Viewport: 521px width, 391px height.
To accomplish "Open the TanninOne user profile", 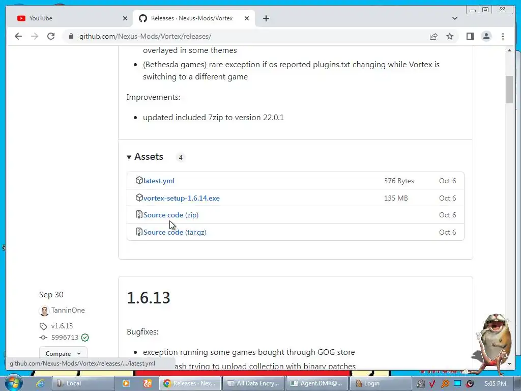I will (68, 310).
